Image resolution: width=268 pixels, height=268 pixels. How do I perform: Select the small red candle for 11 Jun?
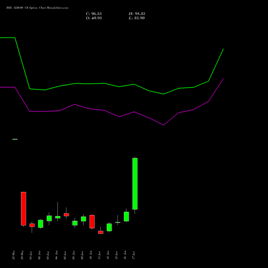101,232
